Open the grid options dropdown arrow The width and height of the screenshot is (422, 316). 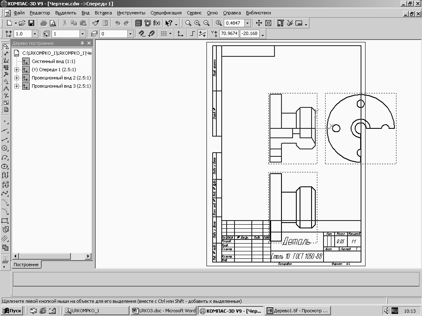[x=170, y=34]
